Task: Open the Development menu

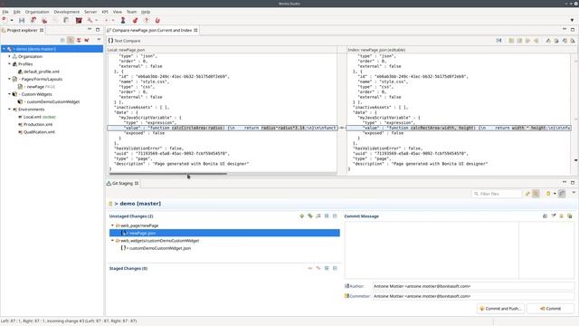Action: click(x=66, y=12)
